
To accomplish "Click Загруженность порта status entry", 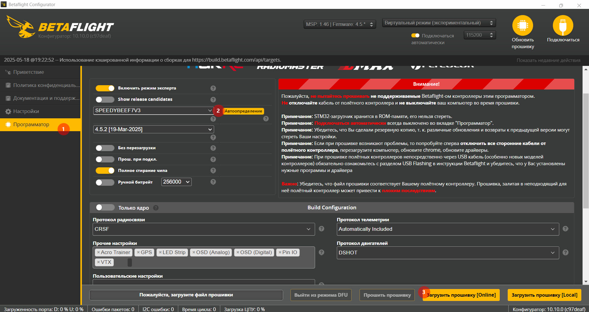I will pos(44,309).
